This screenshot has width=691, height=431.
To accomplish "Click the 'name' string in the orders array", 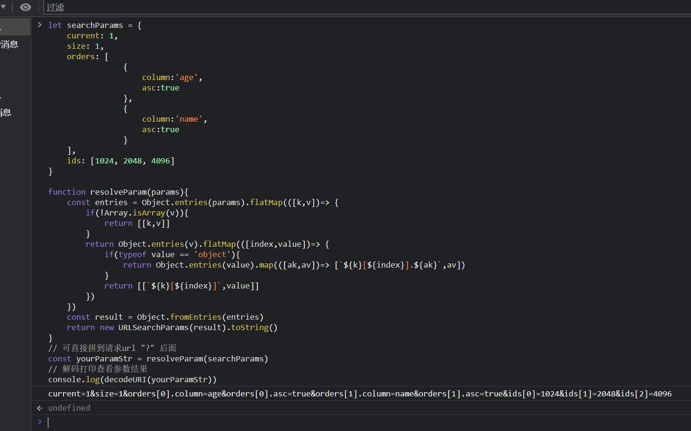I will [x=189, y=119].
